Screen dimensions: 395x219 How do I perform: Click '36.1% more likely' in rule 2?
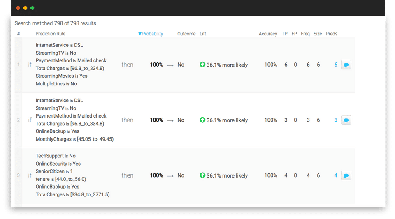[227, 120]
